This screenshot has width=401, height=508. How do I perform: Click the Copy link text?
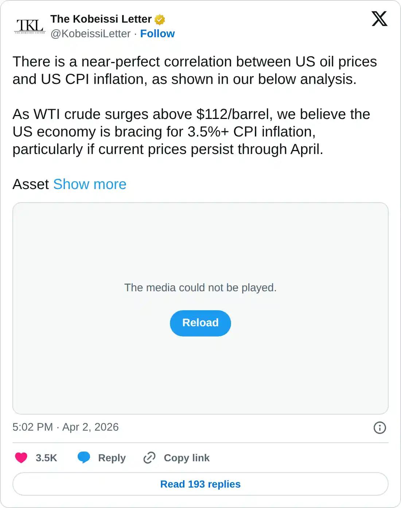coord(186,458)
